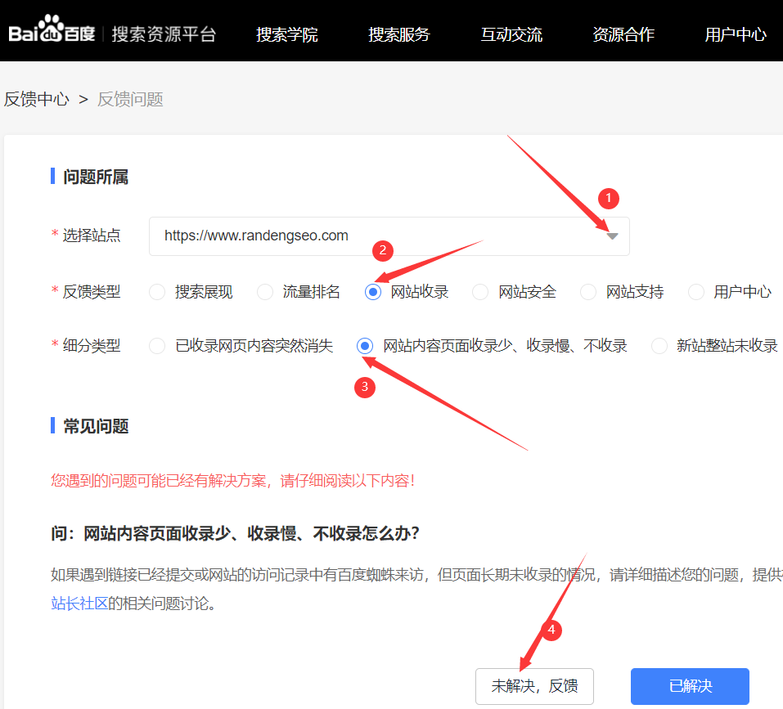This screenshot has height=709, width=783.
Task: Choose the 新站整站未收录 subtype
Action: point(659,346)
